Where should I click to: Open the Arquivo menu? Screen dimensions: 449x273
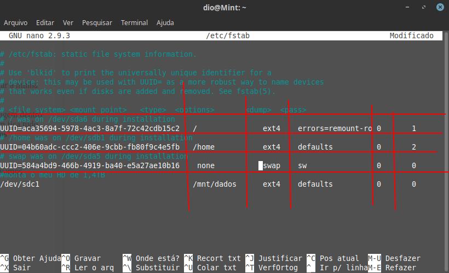(x=15, y=23)
